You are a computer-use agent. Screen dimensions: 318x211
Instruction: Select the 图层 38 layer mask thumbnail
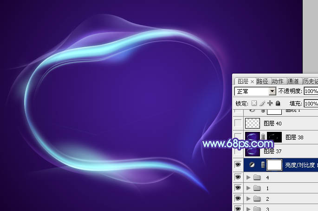click(x=274, y=137)
